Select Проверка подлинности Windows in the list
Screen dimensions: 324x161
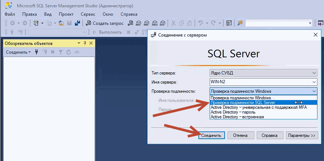click(x=263, y=98)
